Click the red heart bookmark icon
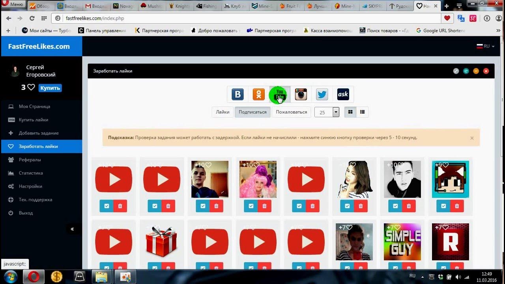This screenshot has width=505, height=284. coord(447,18)
